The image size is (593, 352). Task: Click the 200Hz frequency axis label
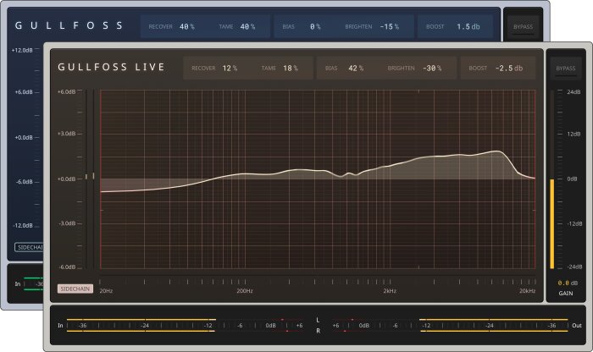(x=245, y=291)
